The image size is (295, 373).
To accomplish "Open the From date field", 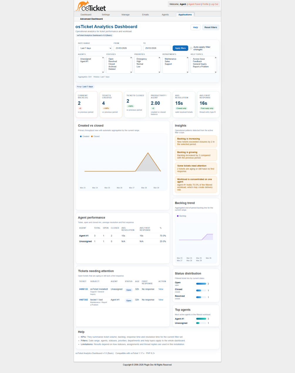I will tap(127, 48).
